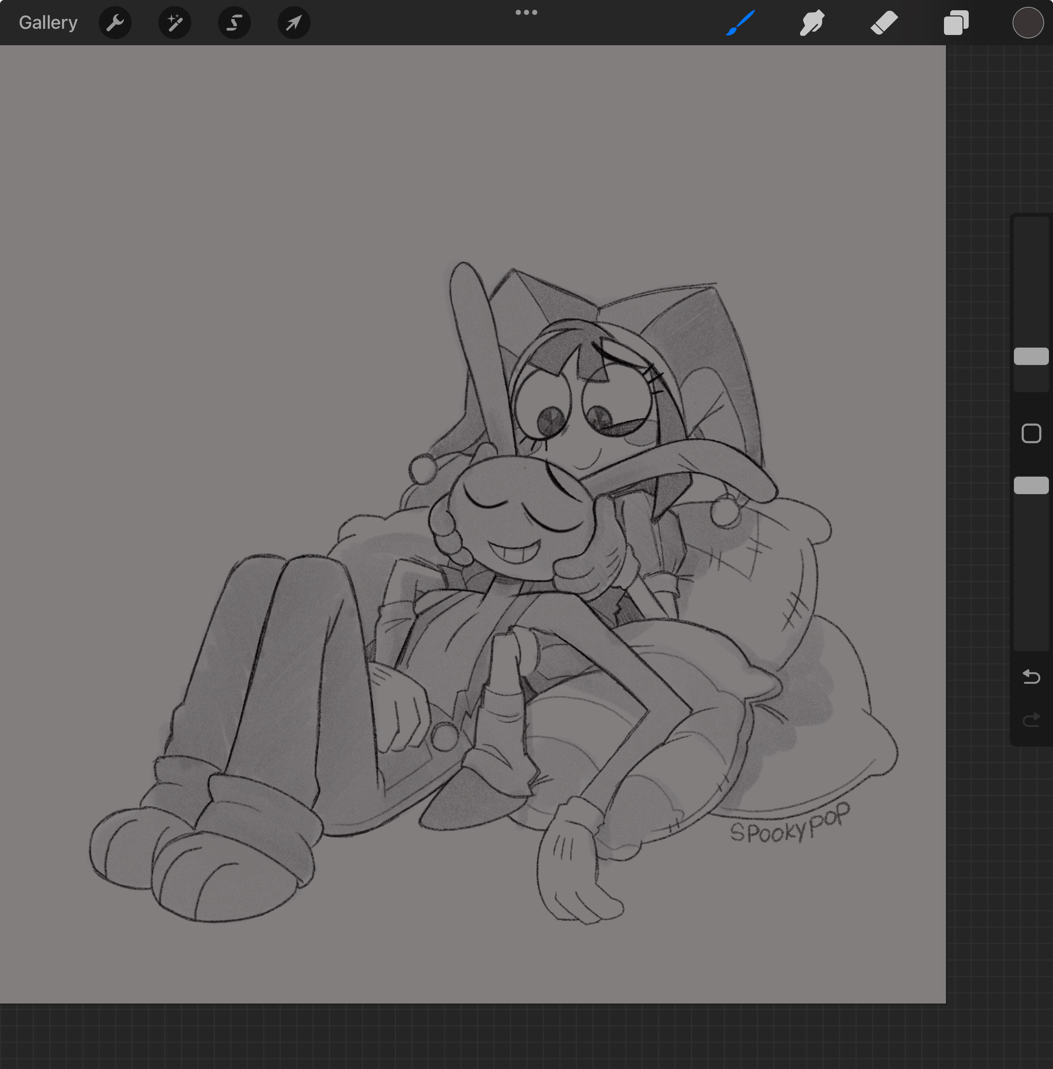Tap the square modify button on sidebar

tap(1031, 433)
